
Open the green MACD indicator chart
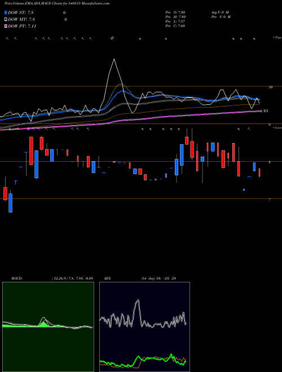pyautogui.click(x=48, y=327)
